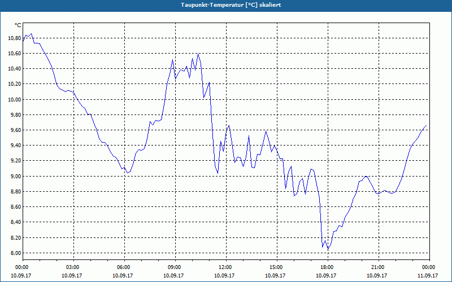Click the chart title Taupunkt-Temperatur [°C] skaliert
Viewport: 452px width, 282px height.
tap(231, 5)
